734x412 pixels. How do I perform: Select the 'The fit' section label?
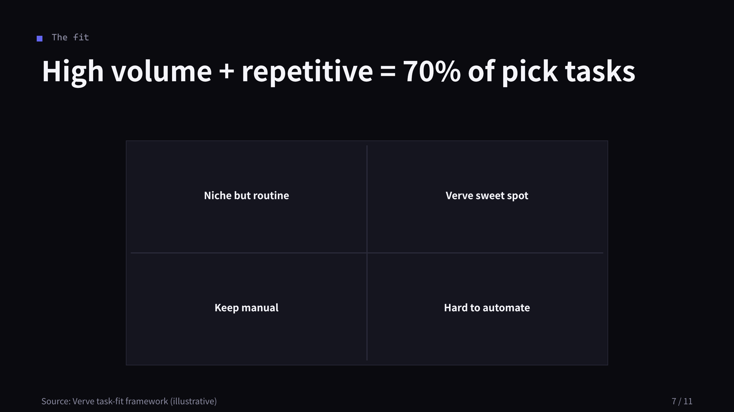(70, 37)
